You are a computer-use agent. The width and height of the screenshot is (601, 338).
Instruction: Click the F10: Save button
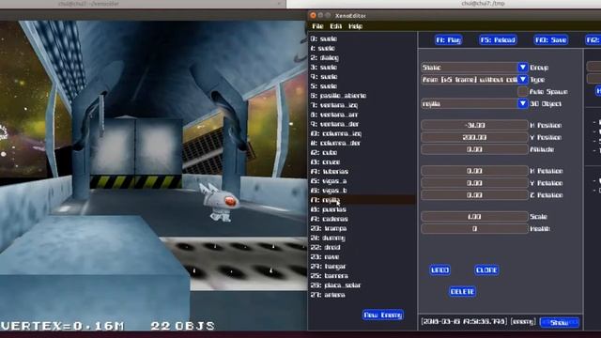point(551,39)
